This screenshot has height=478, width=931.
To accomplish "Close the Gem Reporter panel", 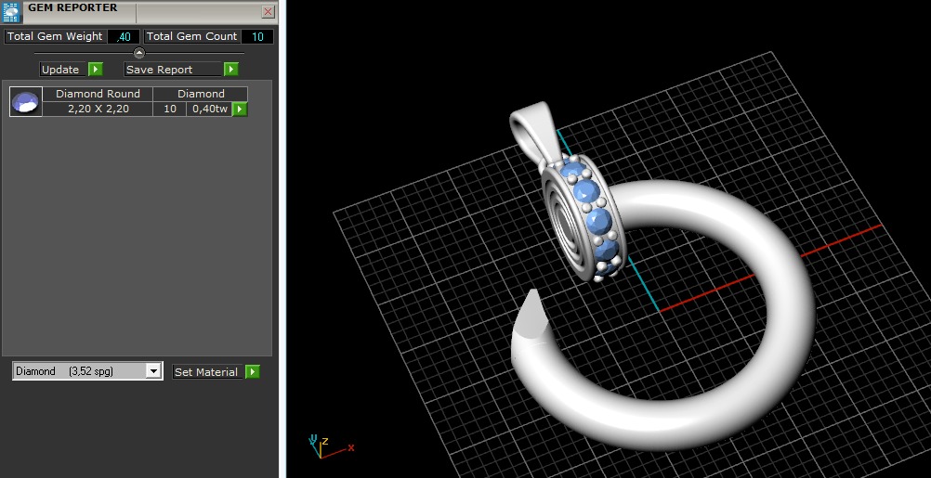I will (x=268, y=12).
